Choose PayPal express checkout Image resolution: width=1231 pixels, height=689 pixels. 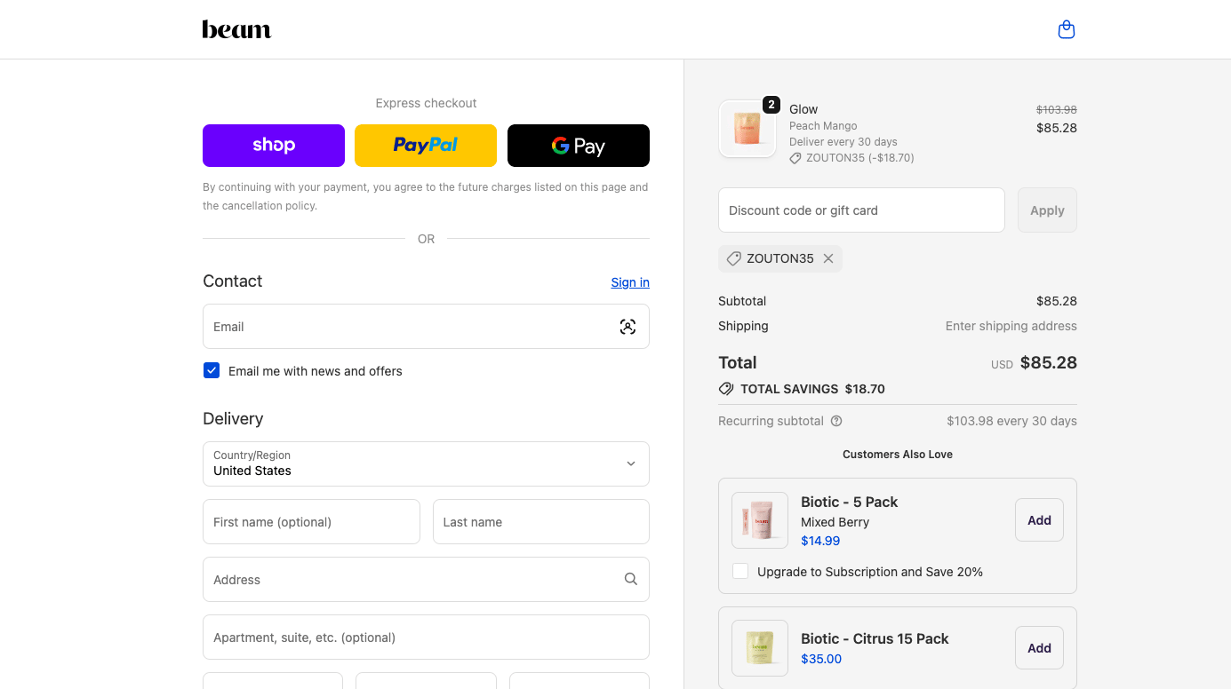pyautogui.click(x=426, y=146)
